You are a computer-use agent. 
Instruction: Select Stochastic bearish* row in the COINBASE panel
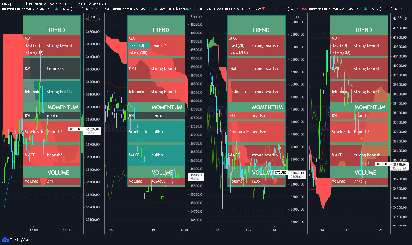pyautogui.click(x=256, y=132)
